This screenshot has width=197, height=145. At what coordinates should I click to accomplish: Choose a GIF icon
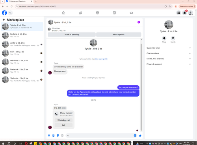[62, 136]
